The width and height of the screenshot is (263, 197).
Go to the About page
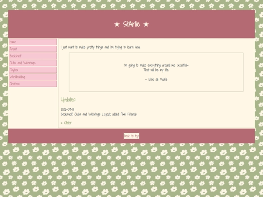click(x=33, y=49)
